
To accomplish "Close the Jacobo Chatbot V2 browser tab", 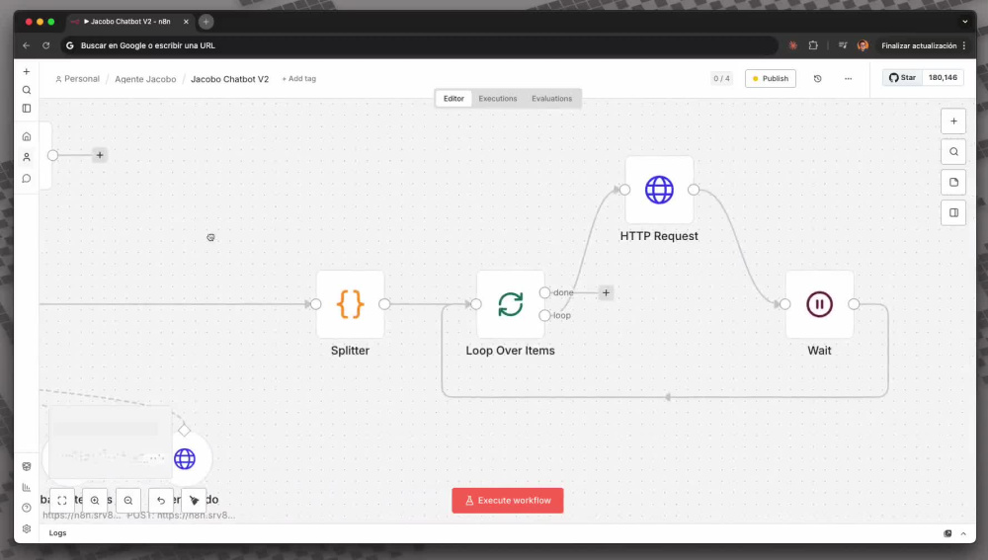I will (x=186, y=22).
